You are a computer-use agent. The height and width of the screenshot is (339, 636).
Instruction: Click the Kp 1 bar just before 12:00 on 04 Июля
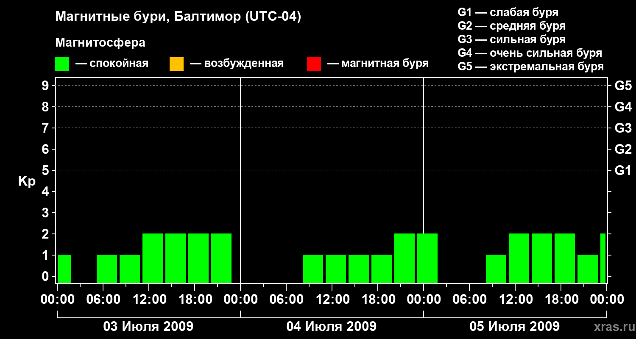point(313,269)
